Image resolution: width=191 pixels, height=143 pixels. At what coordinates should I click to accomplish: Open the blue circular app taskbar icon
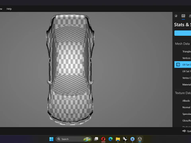133,139
